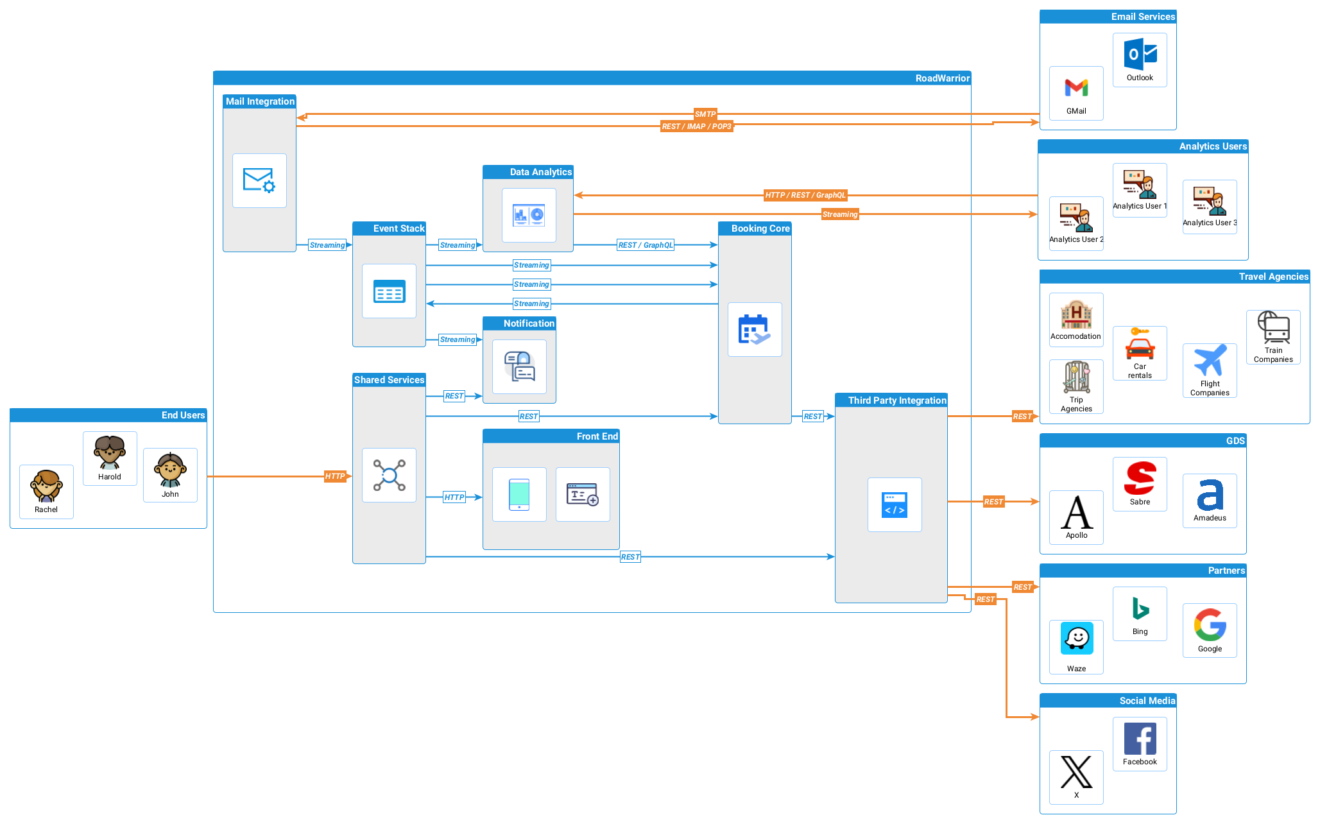Image resolution: width=1320 pixels, height=824 pixels.
Task: Select the Sabre GDS logo
Action: click(1140, 479)
